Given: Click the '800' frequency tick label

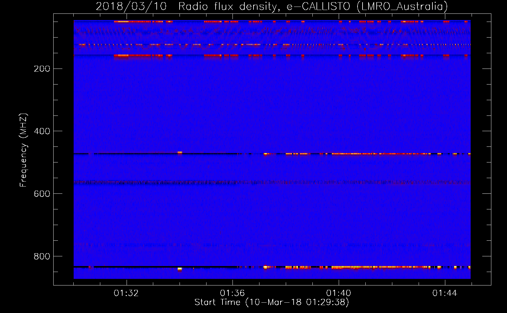Looking at the screenshot, I should (x=42, y=257).
